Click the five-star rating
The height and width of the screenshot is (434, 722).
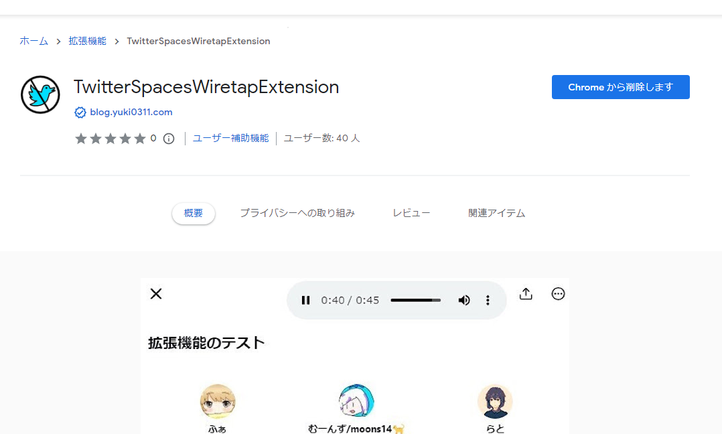click(111, 139)
